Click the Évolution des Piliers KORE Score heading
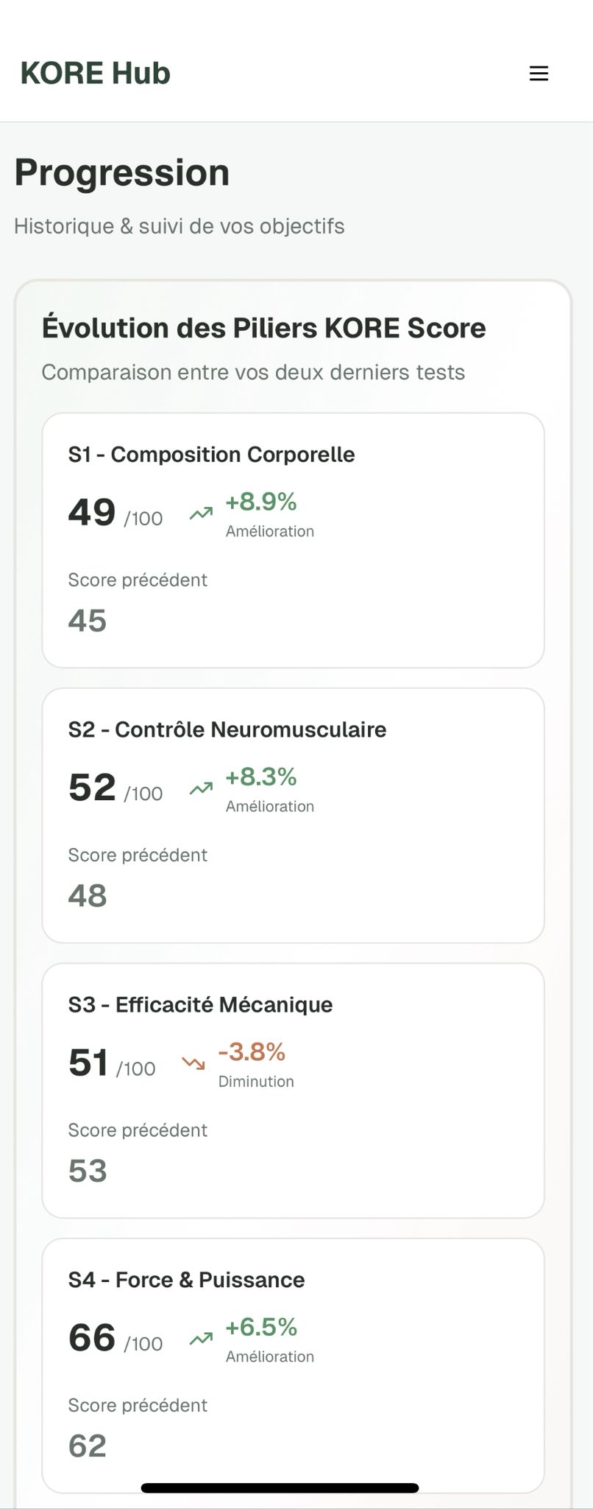Screen dimensions: 593x1509 click(x=264, y=328)
